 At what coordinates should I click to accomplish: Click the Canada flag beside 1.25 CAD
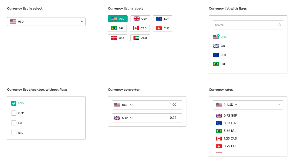(x=219, y=139)
